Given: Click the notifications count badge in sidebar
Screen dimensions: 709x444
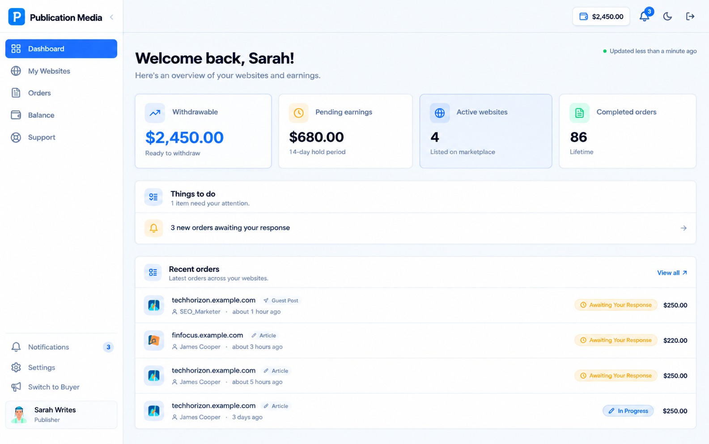Looking at the screenshot, I should 108,347.
